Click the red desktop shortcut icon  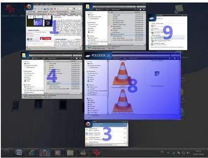pyautogui.click(x=10, y=9)
